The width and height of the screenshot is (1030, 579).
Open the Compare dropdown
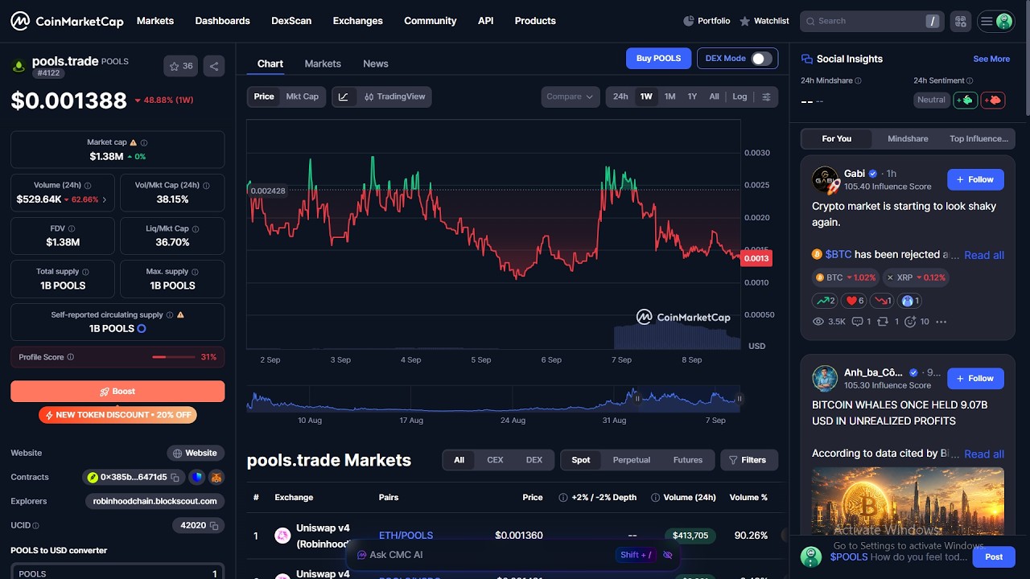(570, 96)
